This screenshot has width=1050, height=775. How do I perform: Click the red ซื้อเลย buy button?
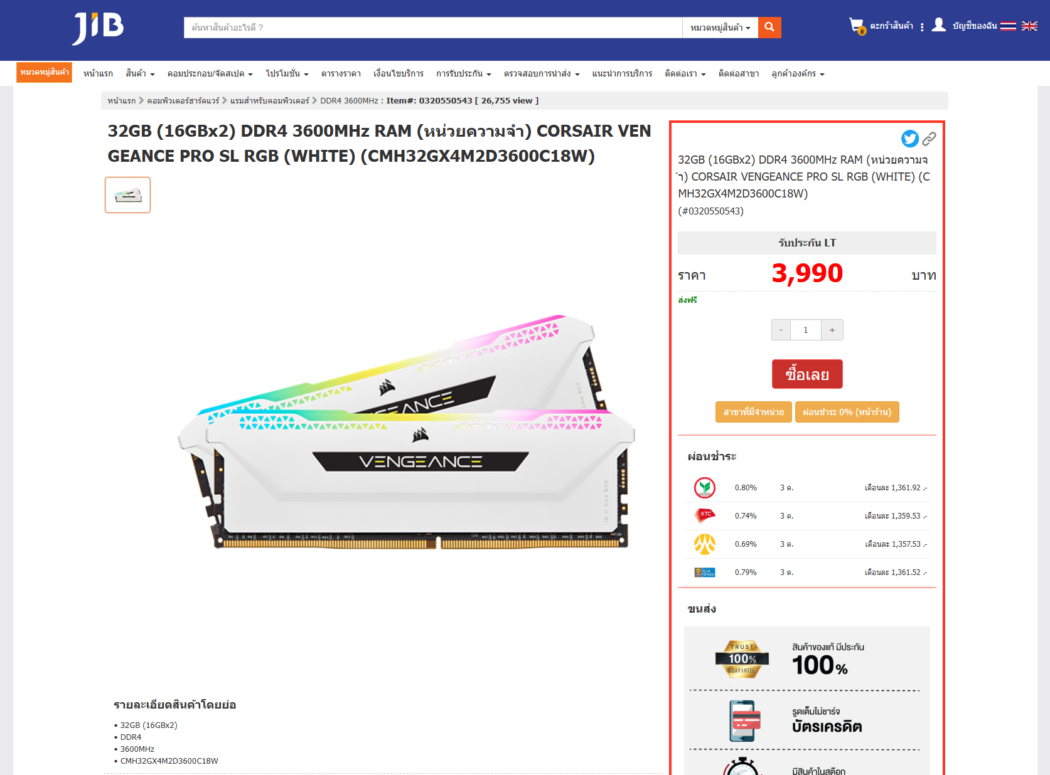click(807, 374)
